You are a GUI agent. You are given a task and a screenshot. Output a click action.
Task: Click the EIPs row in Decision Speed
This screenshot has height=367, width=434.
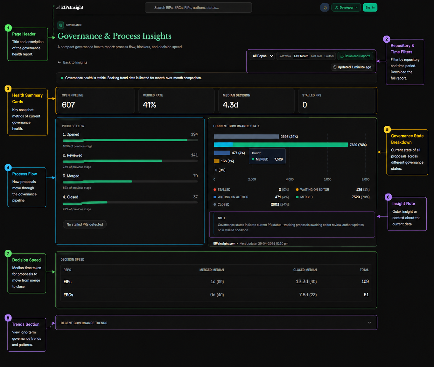67,282
